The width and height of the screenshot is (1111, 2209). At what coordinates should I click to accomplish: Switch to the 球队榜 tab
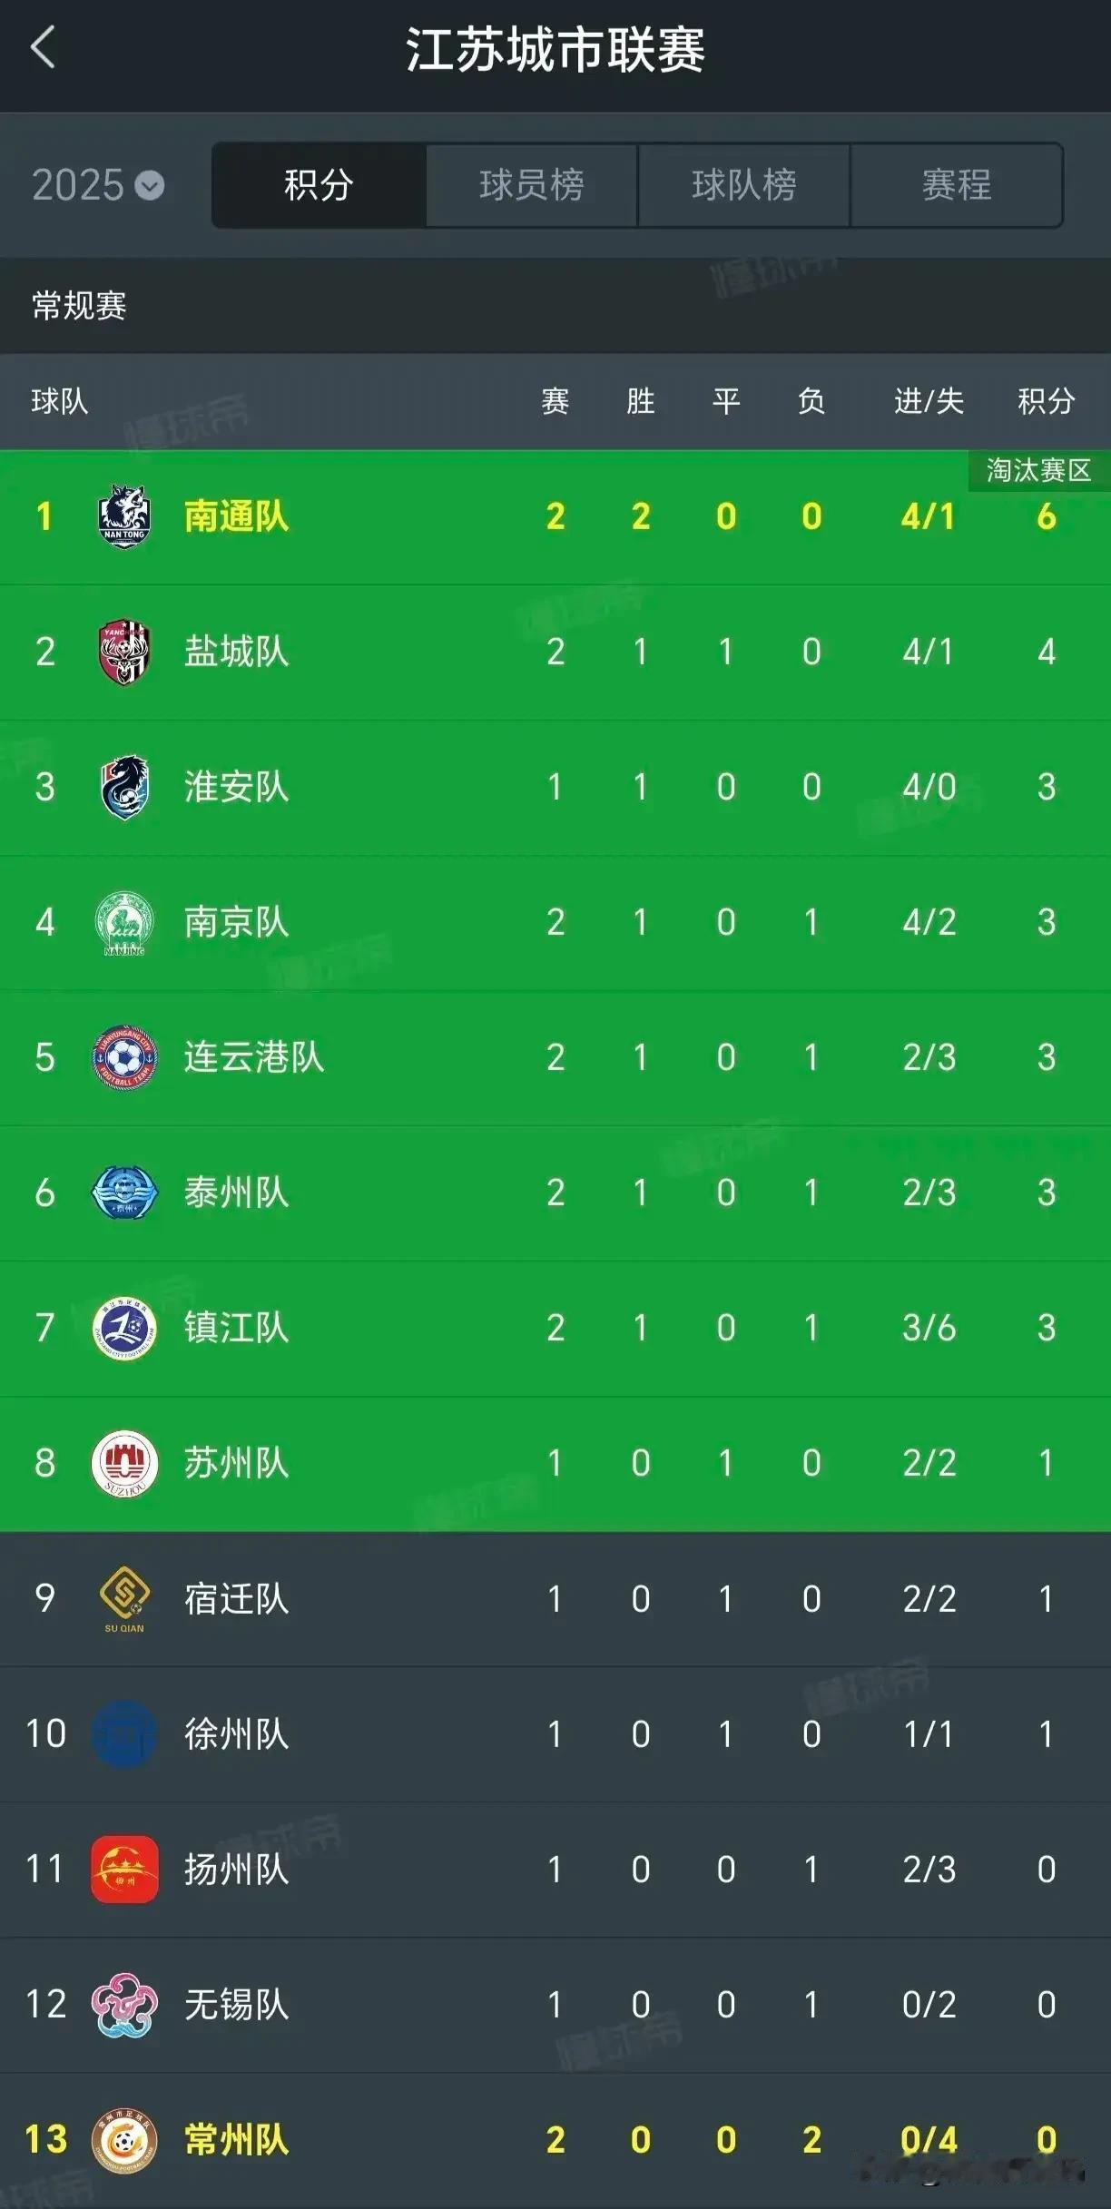(744, 185)
